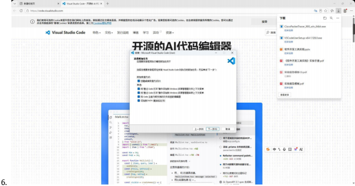Click the browser Refresh icon
Image resolution: width=355 pixels, height=186 pixels.
click(x=21, y=10)
